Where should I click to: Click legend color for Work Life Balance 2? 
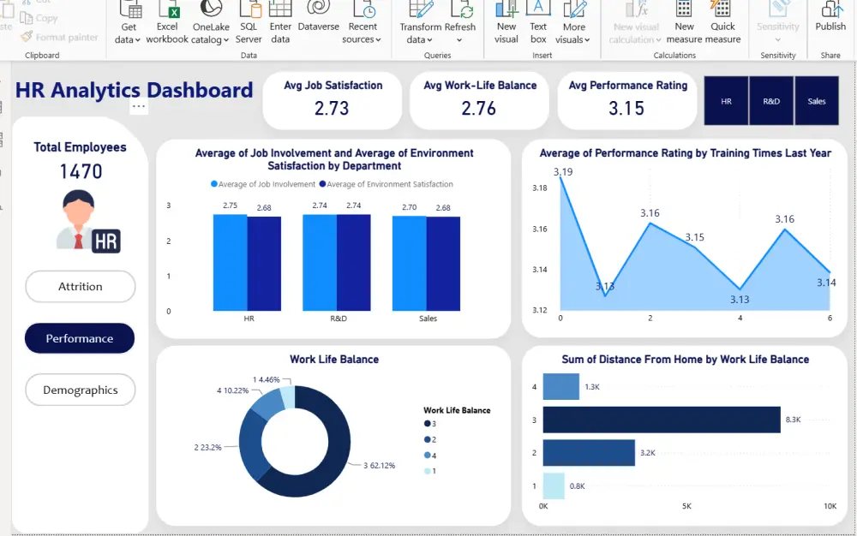click(427, 439)
